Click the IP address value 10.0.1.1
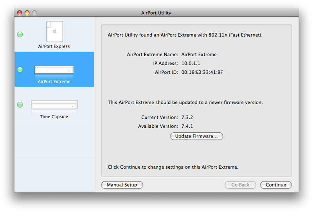The height and width of the screenshot is (212, 313). (x=191, y=63)
